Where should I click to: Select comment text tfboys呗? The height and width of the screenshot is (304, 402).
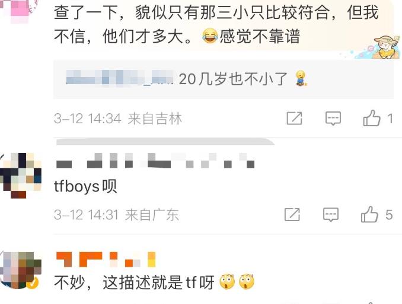click(85, 186)
